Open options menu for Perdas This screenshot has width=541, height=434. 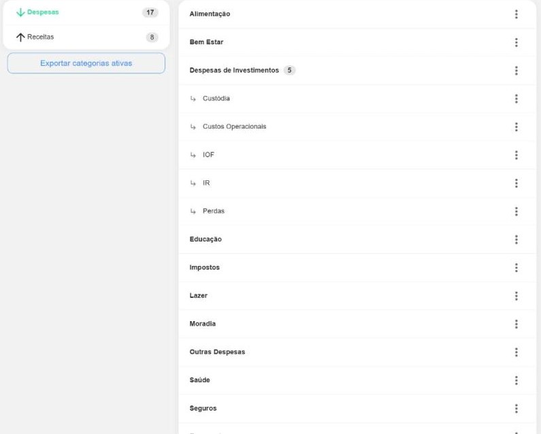(x=516, y=212)
